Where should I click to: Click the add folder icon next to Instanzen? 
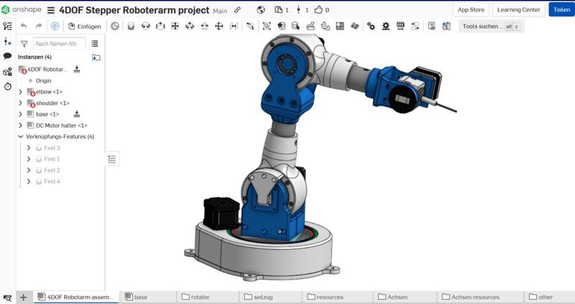[x=96, y=57]
